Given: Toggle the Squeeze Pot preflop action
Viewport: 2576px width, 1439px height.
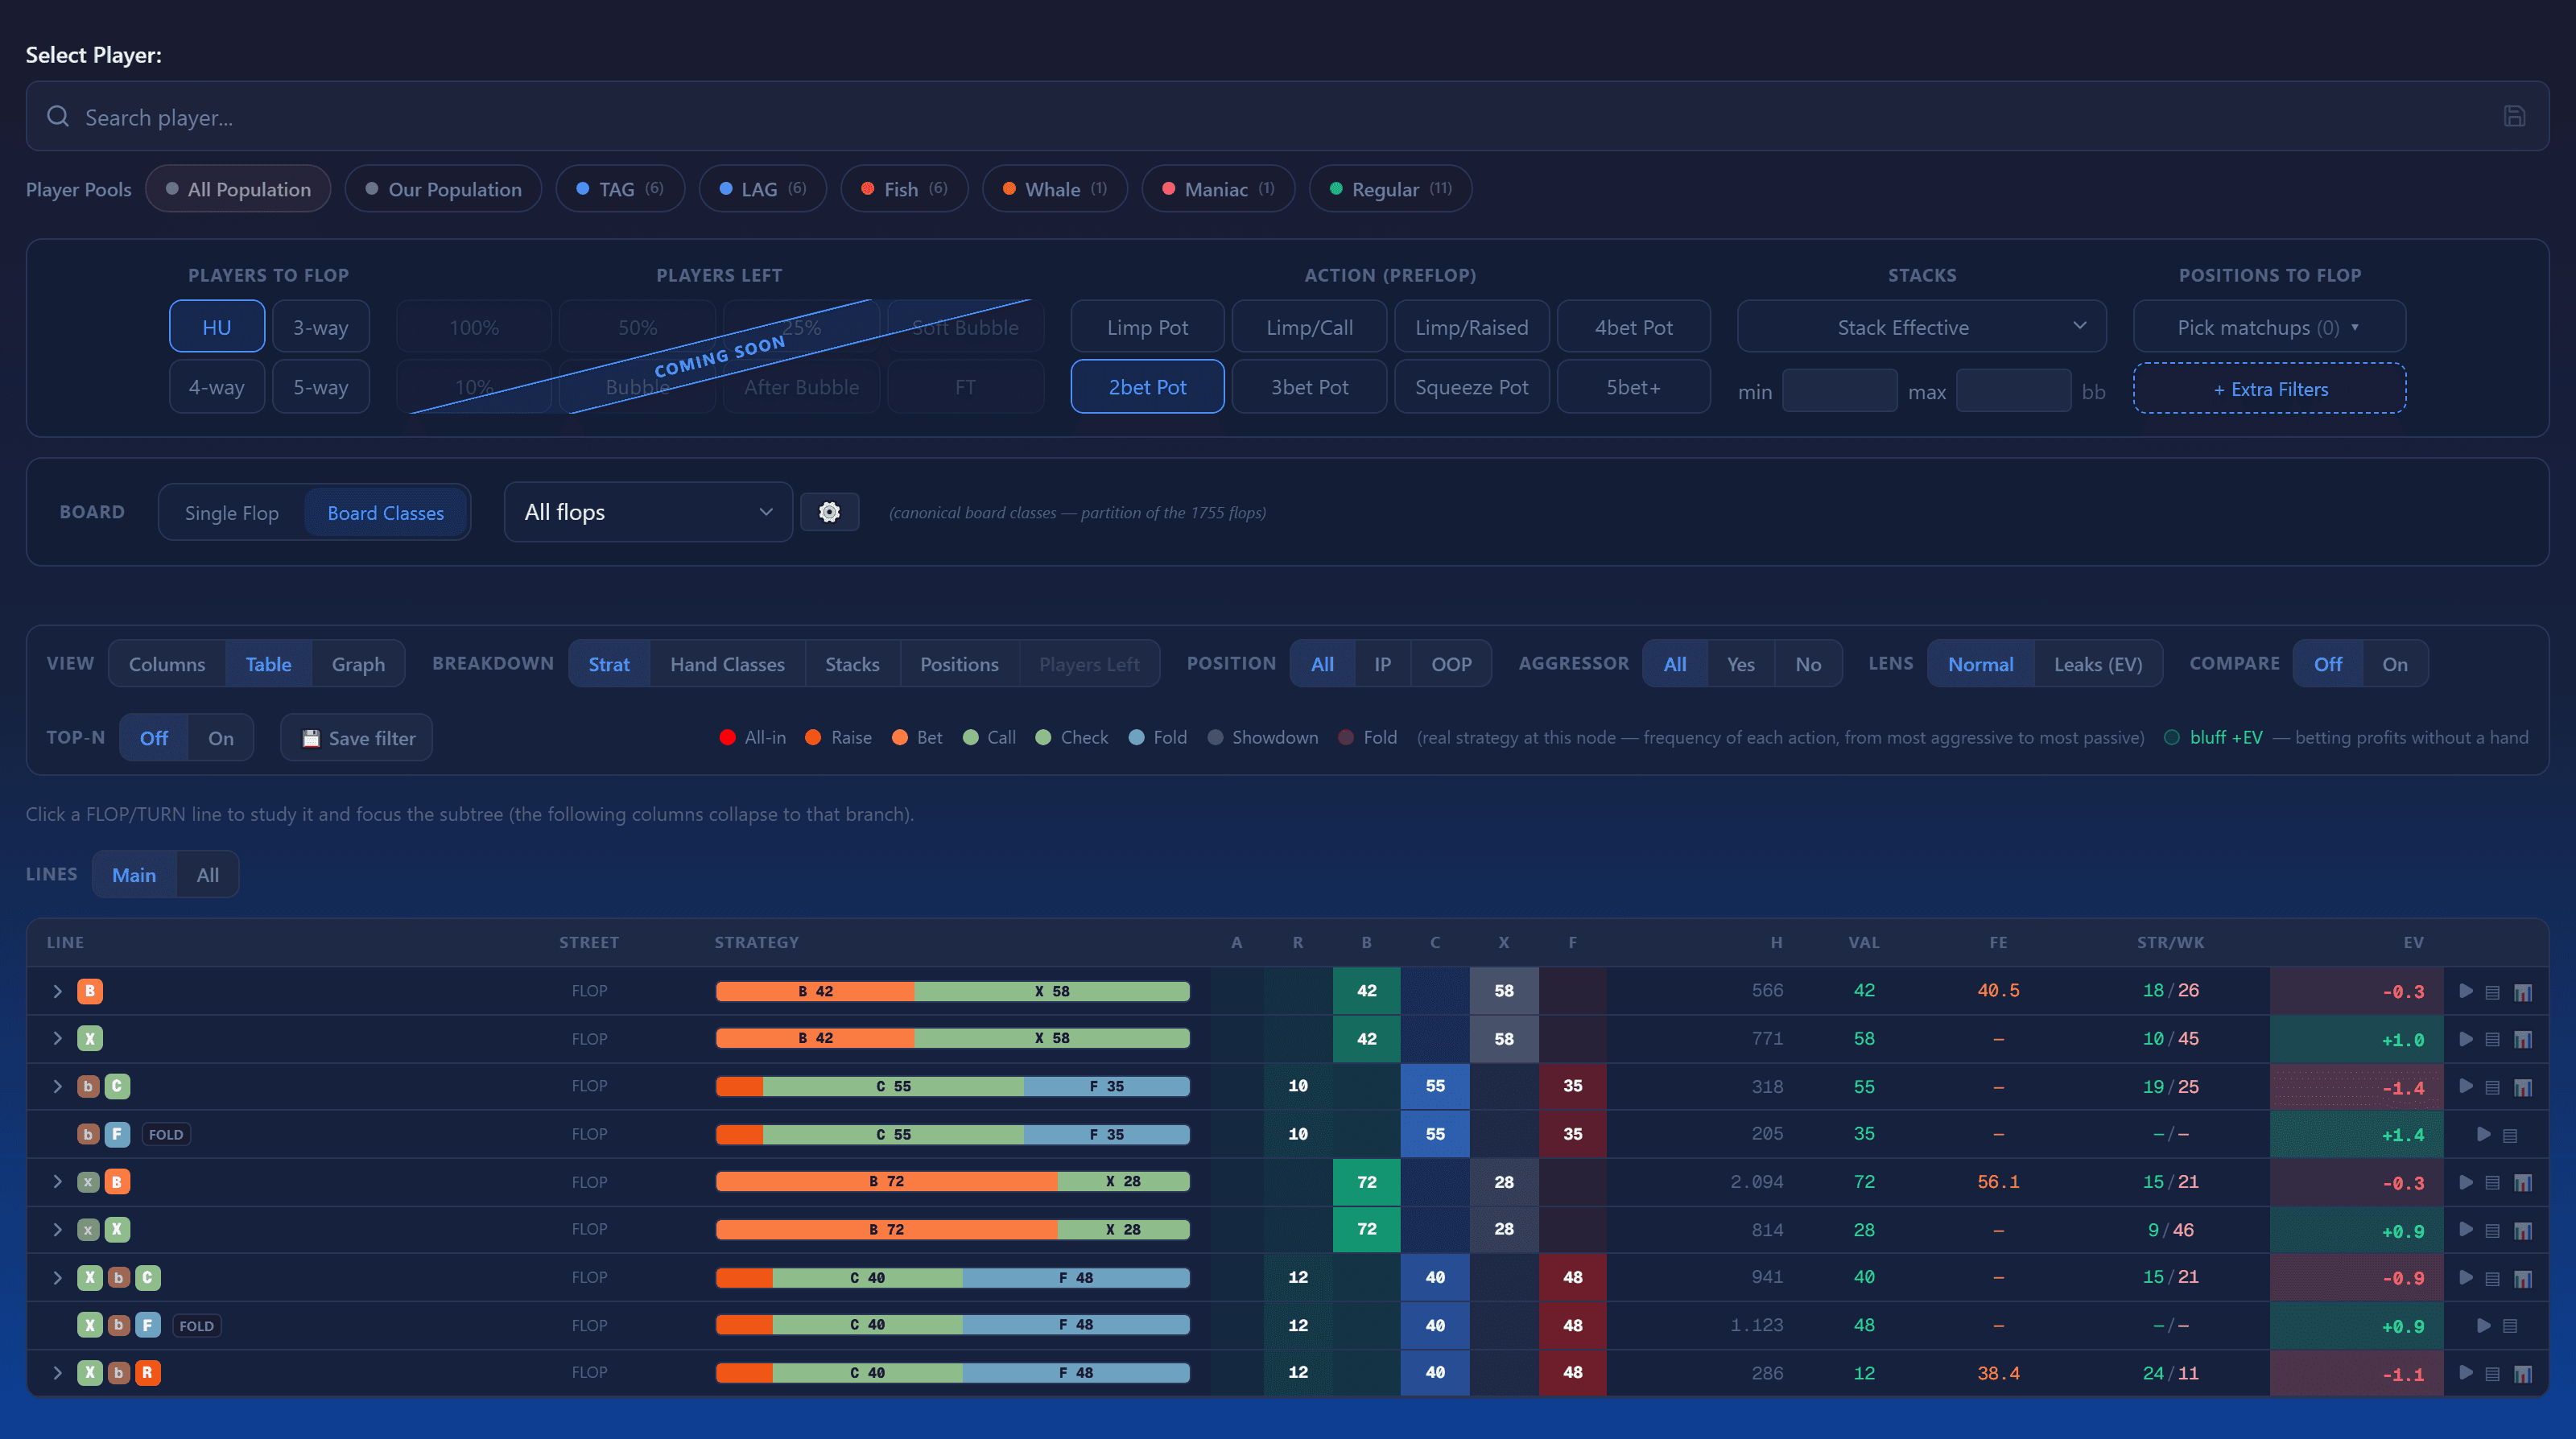Looking at the screenshot, I should pos(1471,387).
